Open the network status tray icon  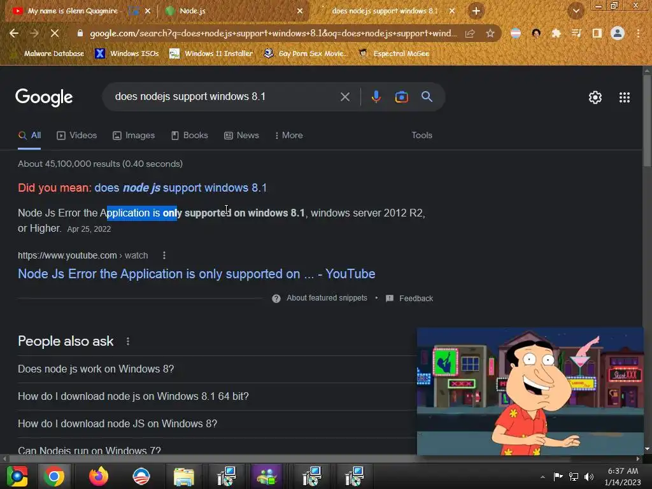tap(574, 477)
